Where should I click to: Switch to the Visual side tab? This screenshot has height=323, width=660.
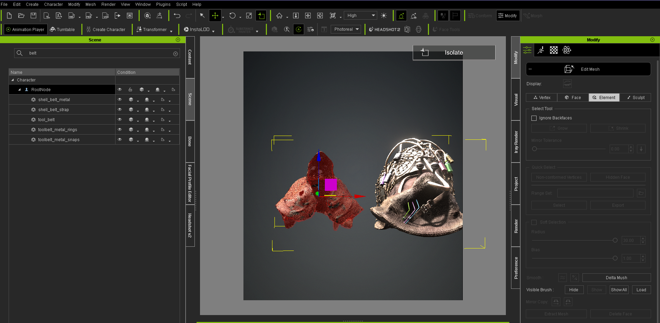click(x=516, y=99)
